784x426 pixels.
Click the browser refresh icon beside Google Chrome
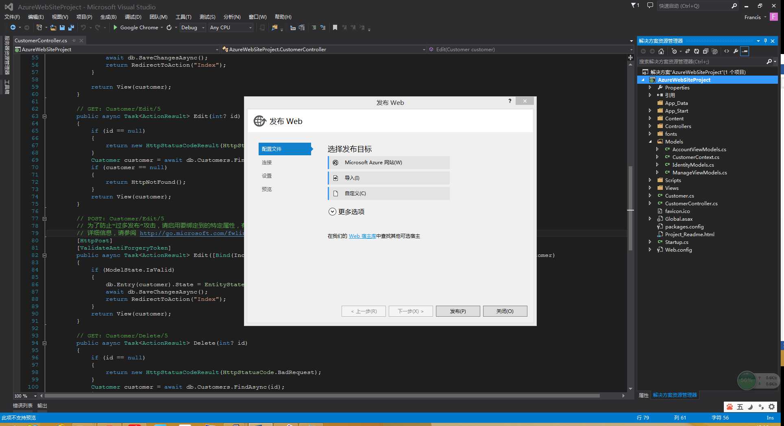tap(169, 27)
